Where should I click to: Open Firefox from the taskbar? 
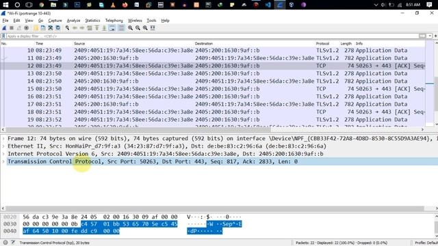click(125, 5)
